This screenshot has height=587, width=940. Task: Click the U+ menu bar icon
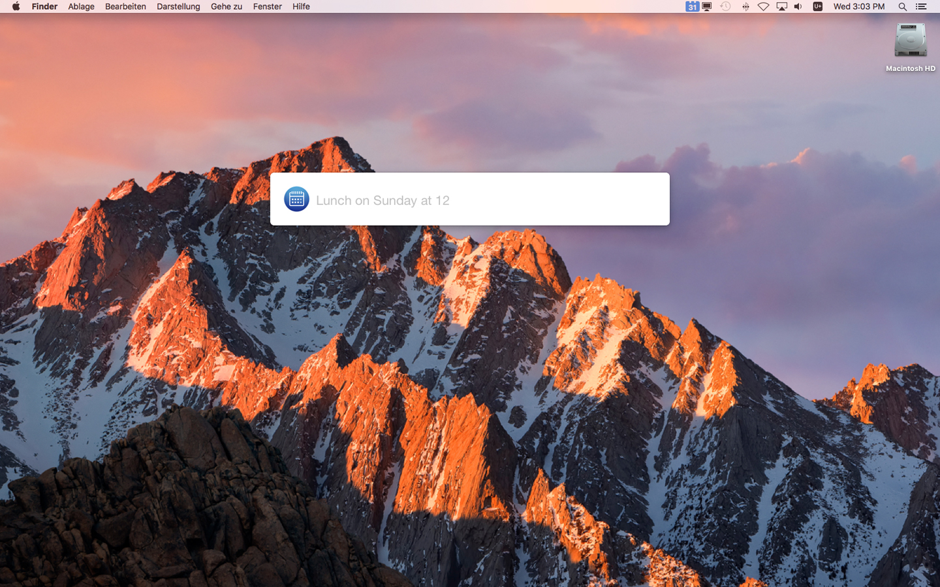coord(817,7)
